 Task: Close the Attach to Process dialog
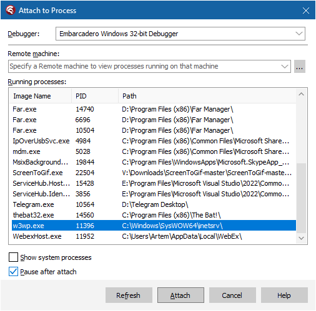click(x=305, y=11)
